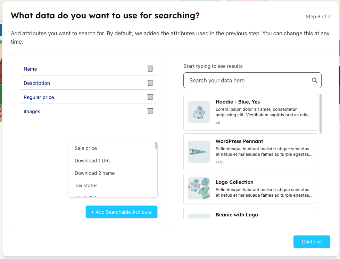Image resolution: width=340 pixels, height=259 pixels.
Task: Choose Download 1 URL option
Action: point(93,161)
